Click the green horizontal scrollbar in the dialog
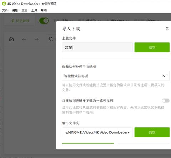Viewport: 171px width, 158px height. 88,143
